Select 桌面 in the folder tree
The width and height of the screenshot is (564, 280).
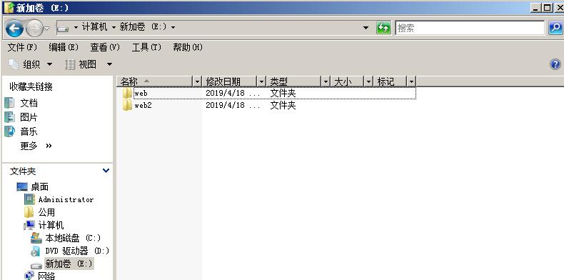click(39, 187)
